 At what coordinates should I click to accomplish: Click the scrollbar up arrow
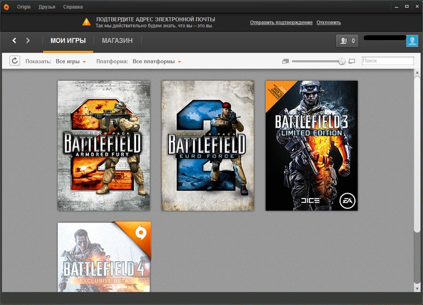[x=418, y=72]
